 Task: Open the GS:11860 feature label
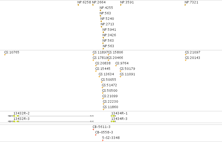(x=110, y=107)
